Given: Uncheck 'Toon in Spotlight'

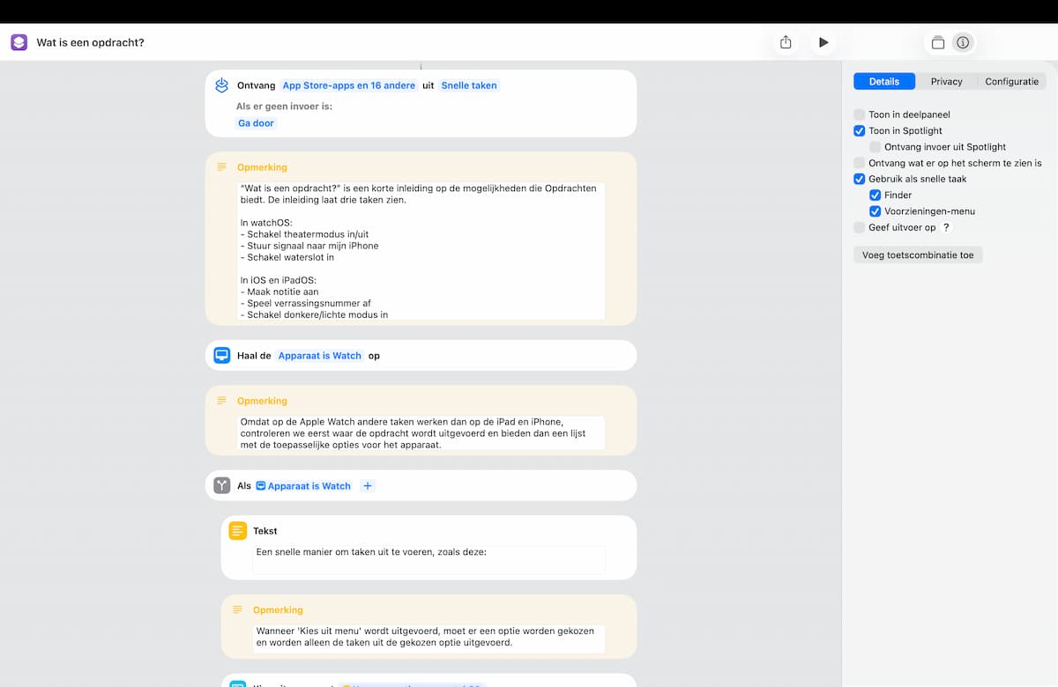Looking at the screenshot, I should pos(860,130).
